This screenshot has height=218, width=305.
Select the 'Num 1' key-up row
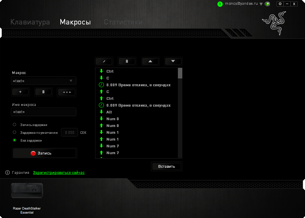[137, 139]
